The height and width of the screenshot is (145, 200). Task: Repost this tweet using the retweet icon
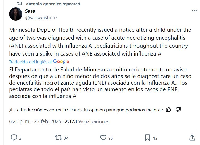click(57, 138)
